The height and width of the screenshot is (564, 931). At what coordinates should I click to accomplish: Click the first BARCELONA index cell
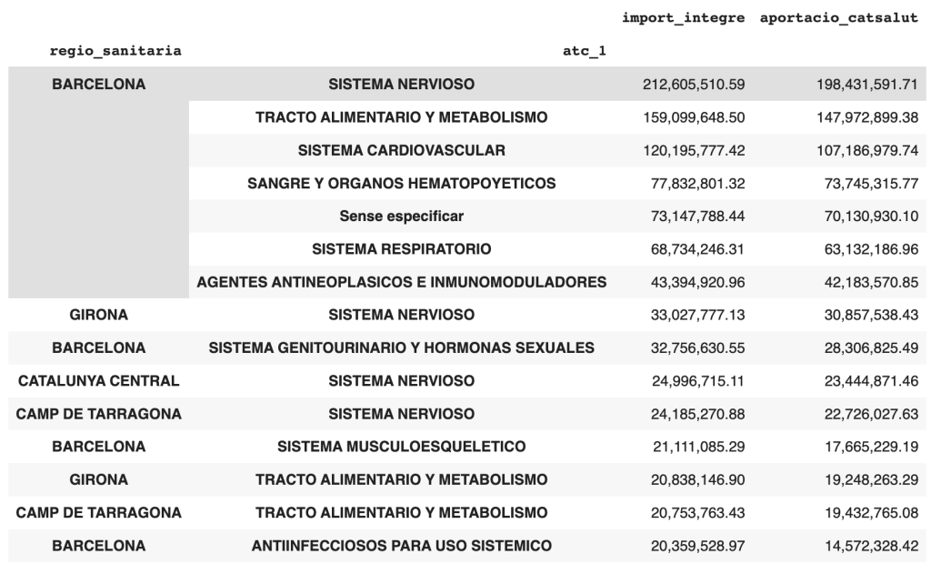tap(98, 84)
